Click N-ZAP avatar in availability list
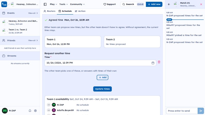Screen dimensions: 205x115 pos(54,105)
